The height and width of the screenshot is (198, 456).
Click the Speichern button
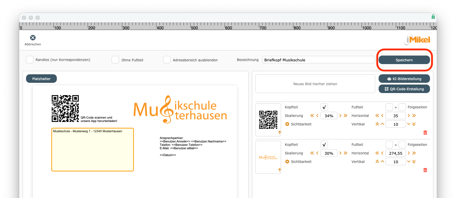404,60
